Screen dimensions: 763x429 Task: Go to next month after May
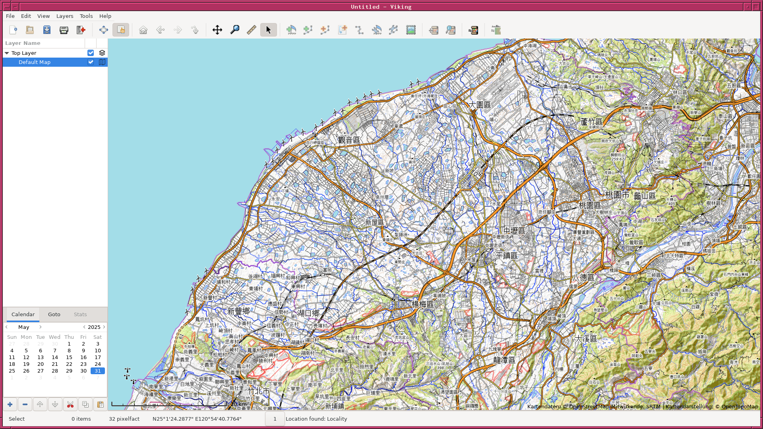pyautogui.click(x=41, y=327)
